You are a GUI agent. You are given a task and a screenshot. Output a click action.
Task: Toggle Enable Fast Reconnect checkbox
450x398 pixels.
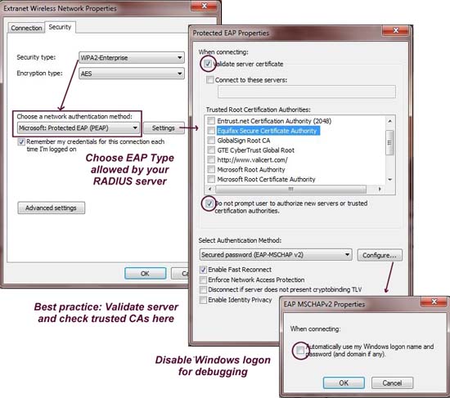click(x=203, y=270)
